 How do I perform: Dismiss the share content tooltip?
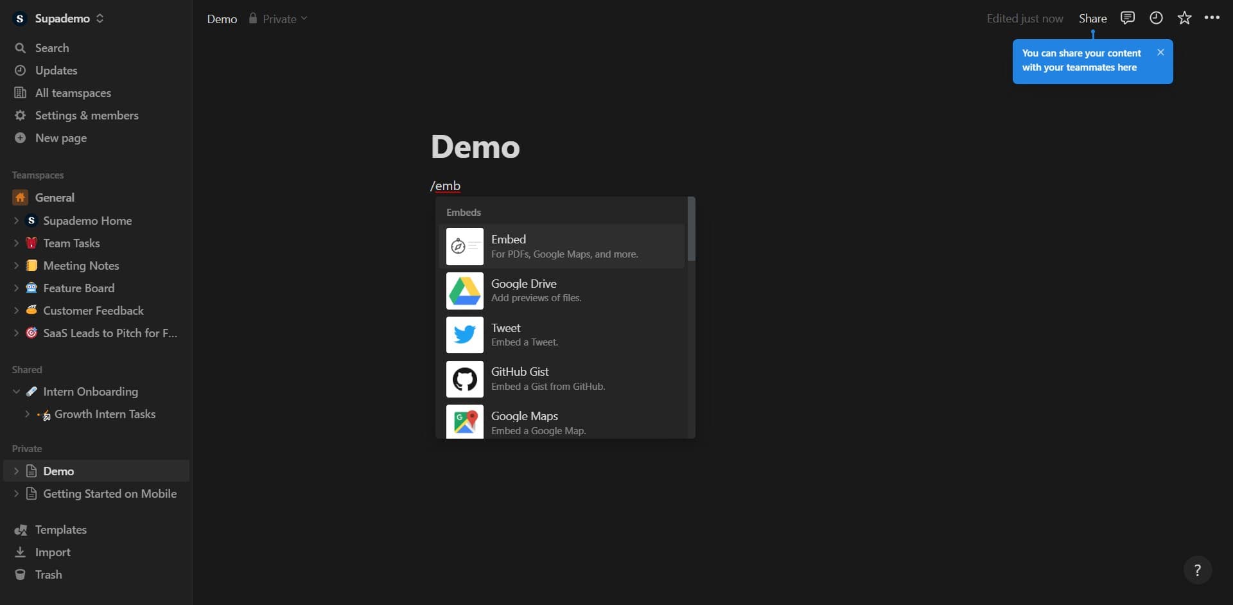click(x=1160, y=53)
